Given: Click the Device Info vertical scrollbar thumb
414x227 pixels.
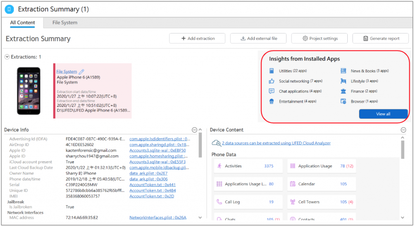Looking at the screenshot, I should tap(200, 145).
